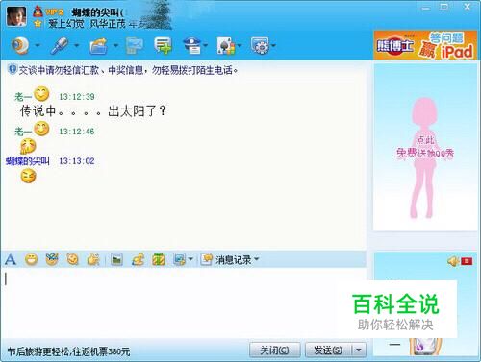Launch QQ games card icon

226,46
